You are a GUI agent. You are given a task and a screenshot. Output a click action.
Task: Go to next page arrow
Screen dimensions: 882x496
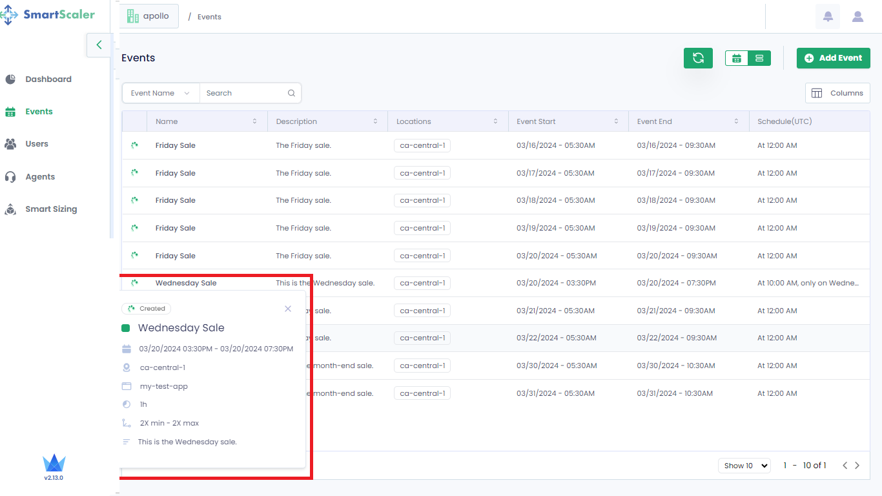click(857, 466)
